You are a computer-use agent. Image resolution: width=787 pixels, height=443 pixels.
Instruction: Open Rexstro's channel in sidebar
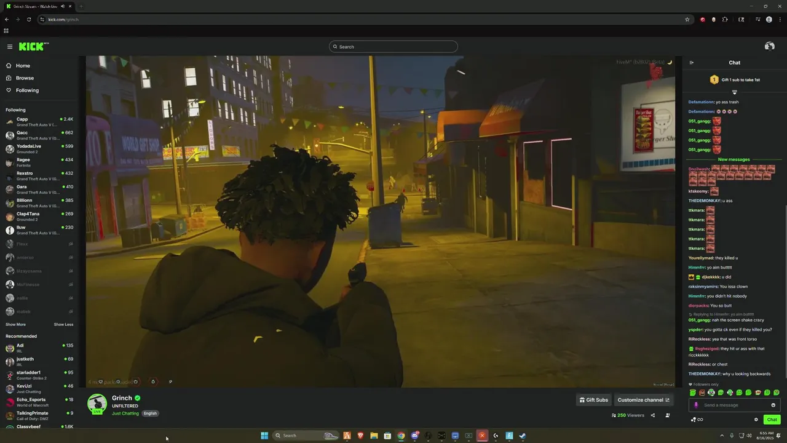tap(39, 176)
